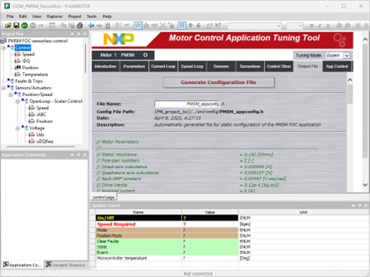Click the Variable Stimulus tab icon
Viewport: 370px width, 277px height.
[x=49, y=264]
